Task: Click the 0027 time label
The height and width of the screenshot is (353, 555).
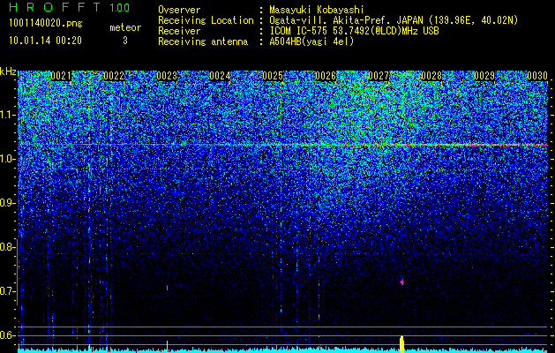Action: point(379,76)
